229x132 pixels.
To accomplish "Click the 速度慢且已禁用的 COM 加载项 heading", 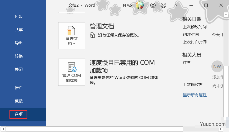I will point(122,67).
